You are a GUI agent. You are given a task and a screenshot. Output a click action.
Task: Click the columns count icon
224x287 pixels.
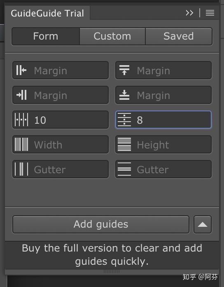click(21, 120)
